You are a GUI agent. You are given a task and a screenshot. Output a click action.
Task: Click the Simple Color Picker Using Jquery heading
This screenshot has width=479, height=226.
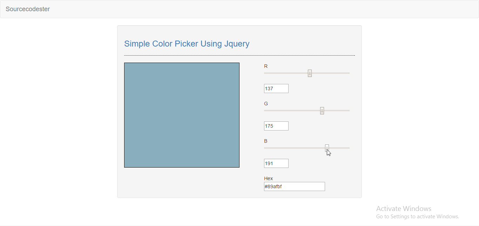[187, 44]
